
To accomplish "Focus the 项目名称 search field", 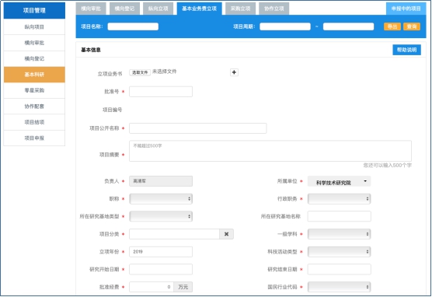I will 133,26.
